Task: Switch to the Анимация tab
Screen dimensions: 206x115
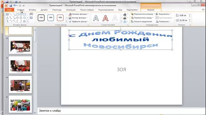Action: 71,10
